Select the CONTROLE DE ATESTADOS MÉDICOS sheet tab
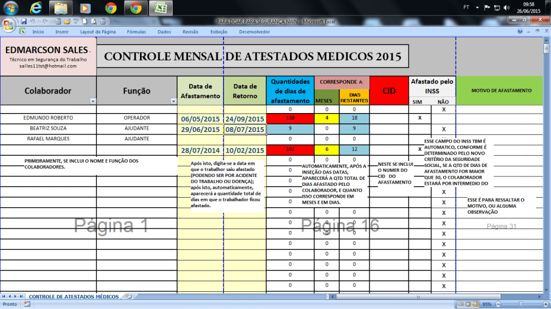551x309 pixels. point(74,297)
